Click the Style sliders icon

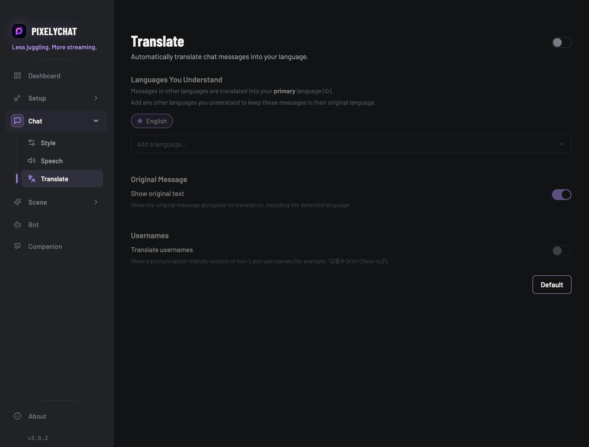coord(32,143)
